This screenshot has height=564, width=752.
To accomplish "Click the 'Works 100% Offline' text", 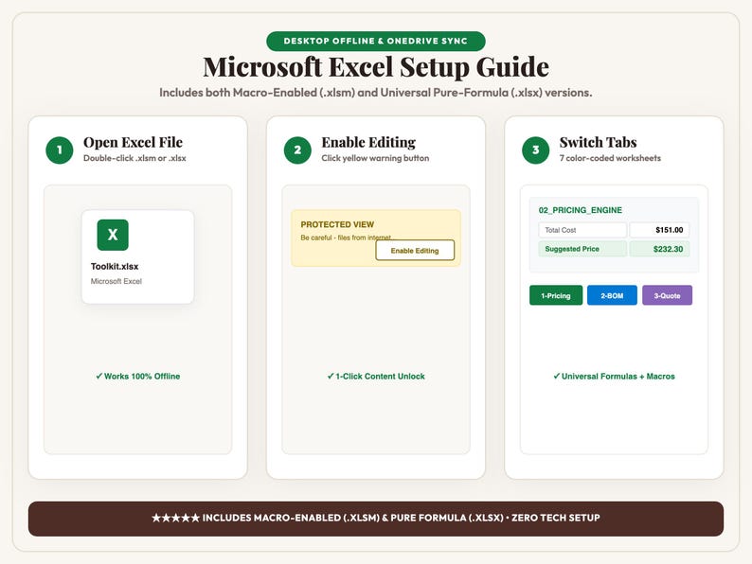I will pos(138,377).
